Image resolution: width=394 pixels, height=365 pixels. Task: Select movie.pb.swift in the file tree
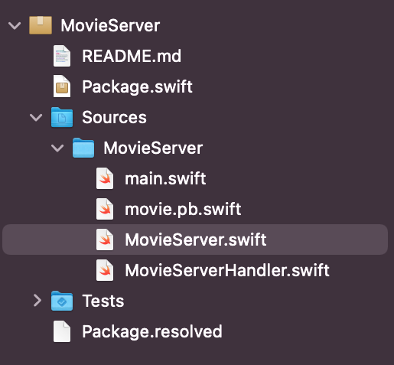[x=183, y=210]
